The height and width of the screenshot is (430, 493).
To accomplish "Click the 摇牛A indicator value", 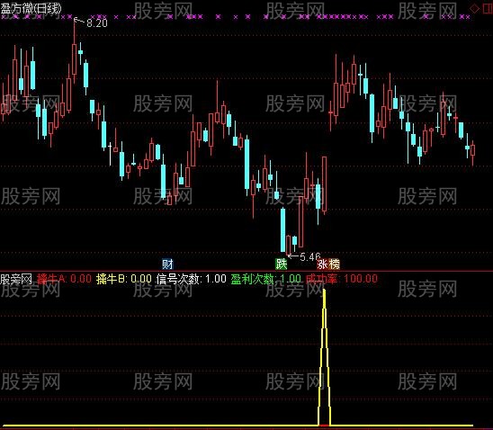I will 64,279.
